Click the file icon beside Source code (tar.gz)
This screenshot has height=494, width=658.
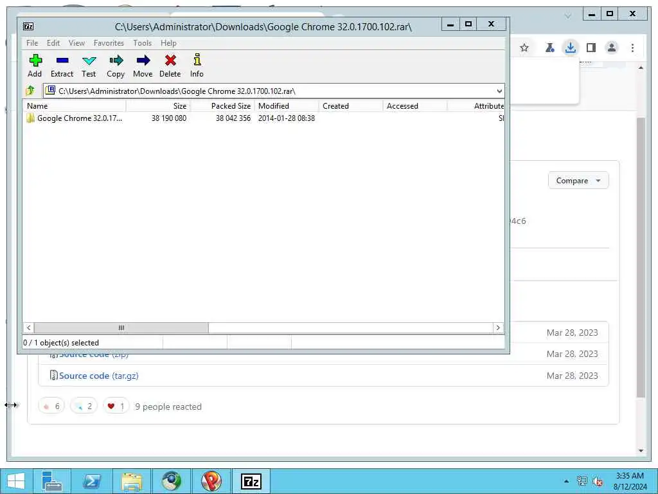point(53,375)
